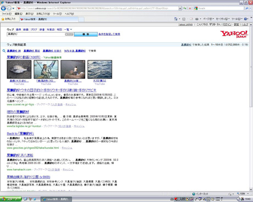The width and height of the screenshot is (253, 202).
Task: Open the Home button dropdown arrow
Action: (x=179, y=19)
